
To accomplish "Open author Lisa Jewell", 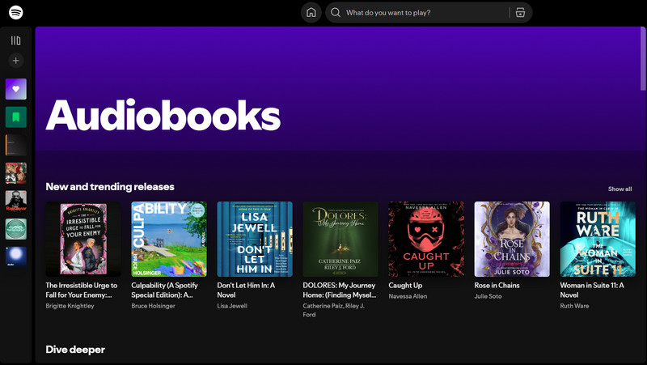I will (x=232, y=306).
